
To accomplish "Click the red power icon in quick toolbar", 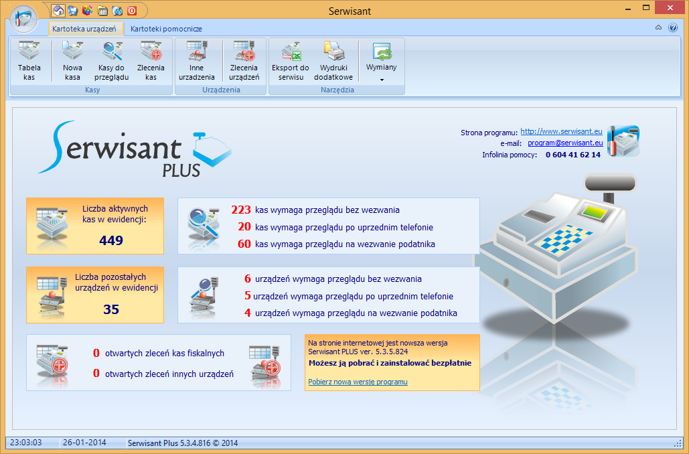I will [132, 10].
